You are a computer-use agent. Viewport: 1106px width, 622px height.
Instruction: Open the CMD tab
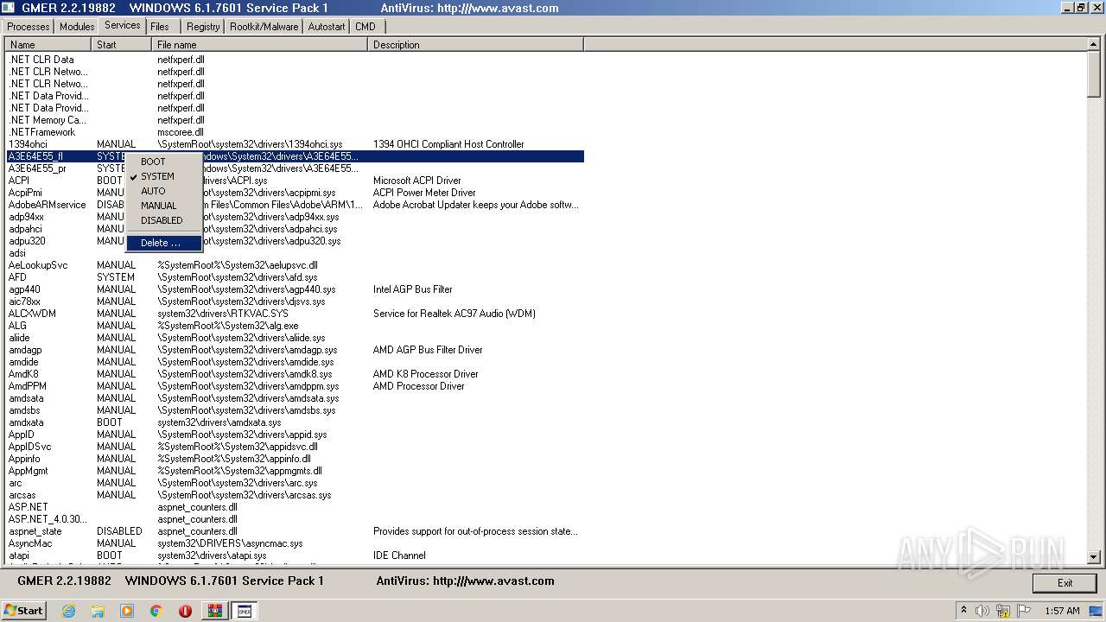365,27
